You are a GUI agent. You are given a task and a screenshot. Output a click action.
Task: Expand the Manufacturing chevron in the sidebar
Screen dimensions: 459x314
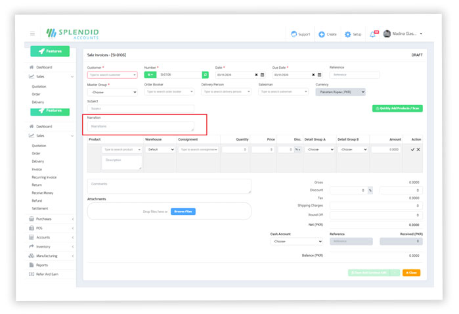(73, 256)
